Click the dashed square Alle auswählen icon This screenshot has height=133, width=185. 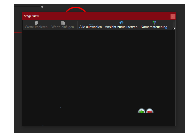coord(91,23)
